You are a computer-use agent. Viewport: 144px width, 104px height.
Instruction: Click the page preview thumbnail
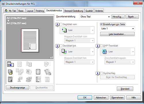30,41
